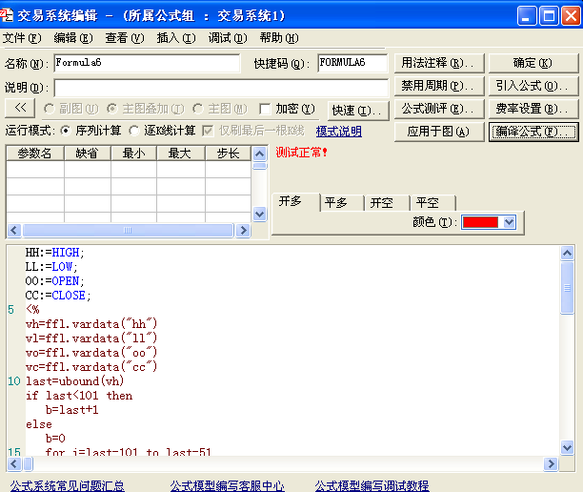
Task: Click the 最小 column header
Action: click(x=134, y=154)
